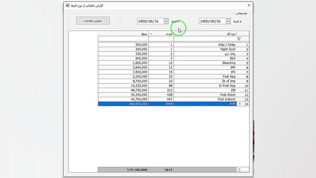Click the sigma summary icon in footer

click(239, 170)
